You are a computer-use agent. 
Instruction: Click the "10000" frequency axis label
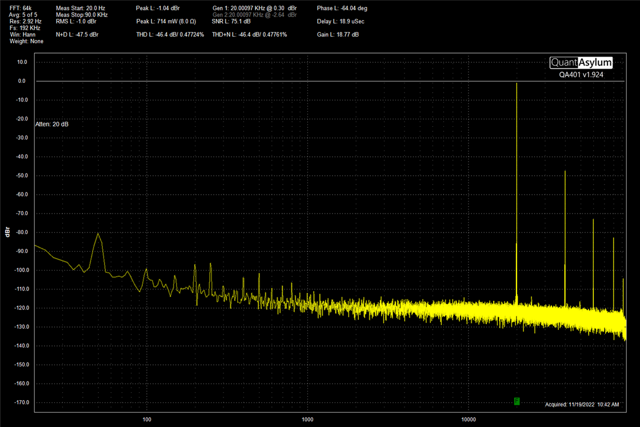[468, 419]
